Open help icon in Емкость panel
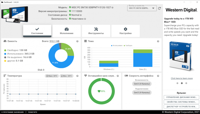200x114 pixels. pos(77,41)
